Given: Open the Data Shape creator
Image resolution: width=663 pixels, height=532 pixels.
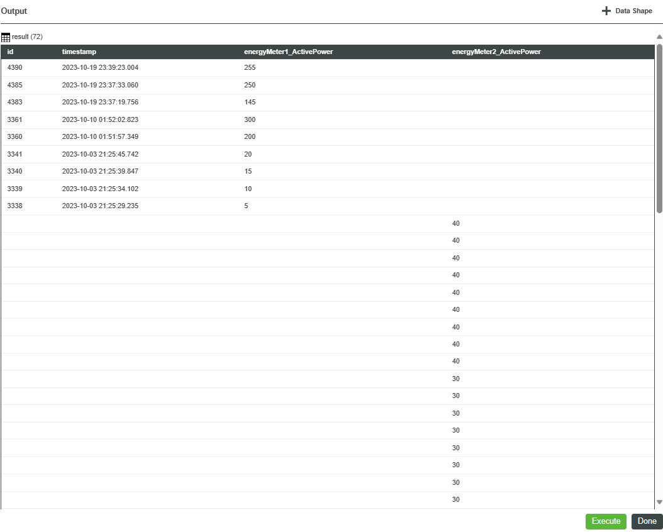Looking at the screenshot, I should pos(626,11).
